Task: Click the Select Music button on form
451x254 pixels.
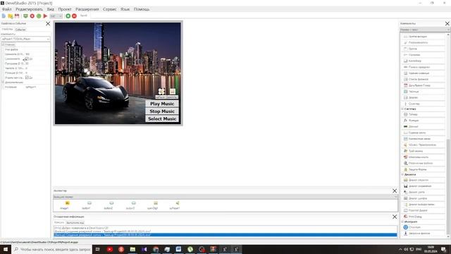Action: (x=162, y=119)
